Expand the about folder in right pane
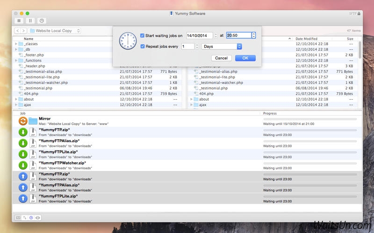Image resolution: width=374 pixels, height=233 pixels. pyautogui.click(x=192, y=99)
